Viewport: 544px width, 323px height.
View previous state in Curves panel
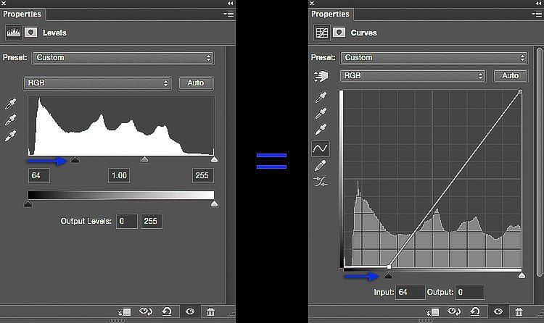coord(454,311)
